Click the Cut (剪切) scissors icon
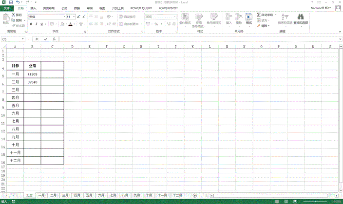 (x=13, y=15)
